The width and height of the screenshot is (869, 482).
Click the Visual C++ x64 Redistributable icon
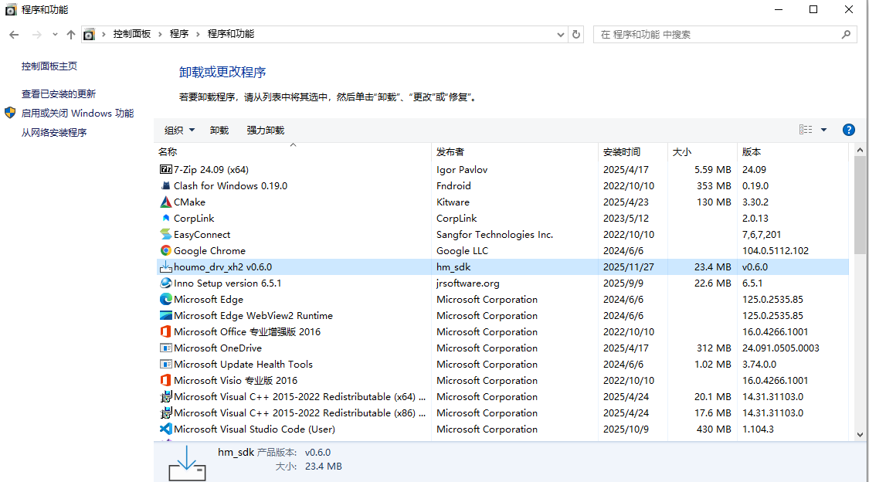pos(166,397)
